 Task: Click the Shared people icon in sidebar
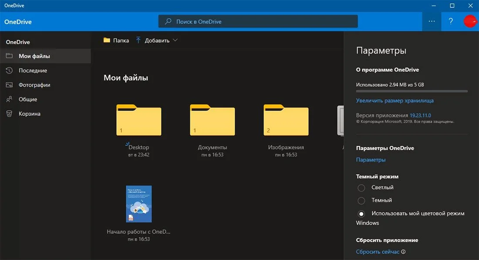(9, 99)
